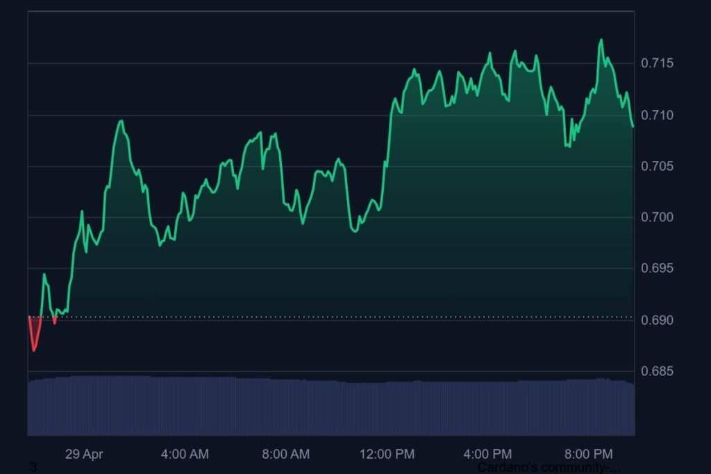
Task: Click the blue volume bars area
Action: (331, 406)
